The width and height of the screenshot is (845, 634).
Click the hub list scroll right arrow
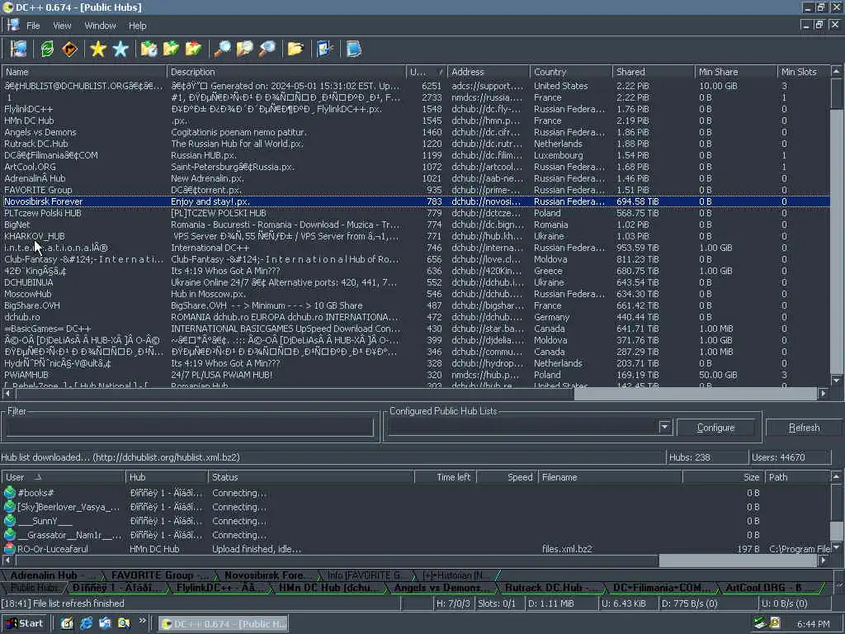click(x=823, y=394)
